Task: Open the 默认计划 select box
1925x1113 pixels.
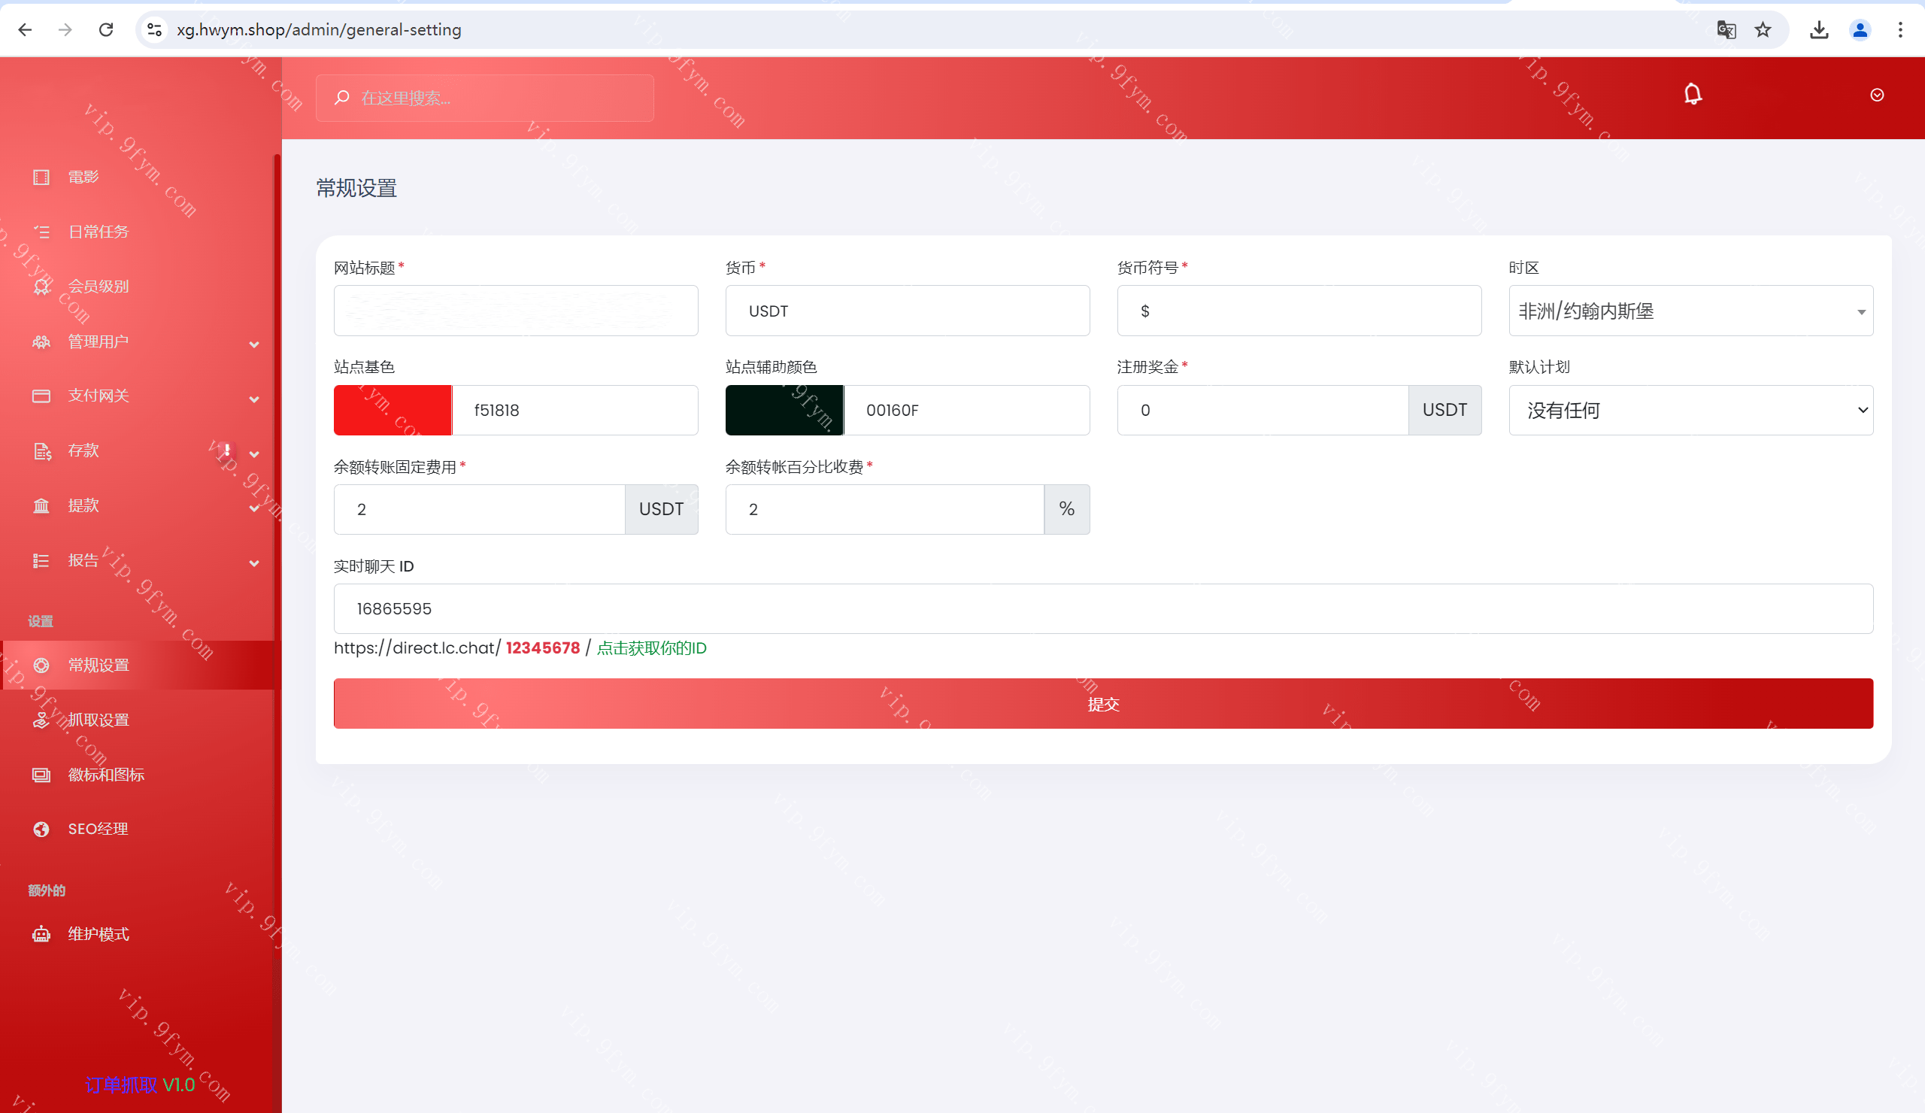Action: coord(1690,410)
